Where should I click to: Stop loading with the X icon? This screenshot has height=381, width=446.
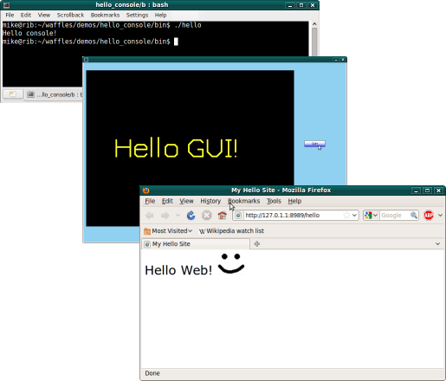206,216
